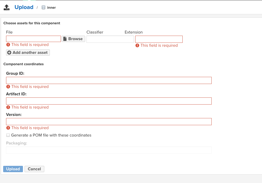Viewport: 262px width, 183px height.
Task: Click into the Extension text field
Action: 159,39
